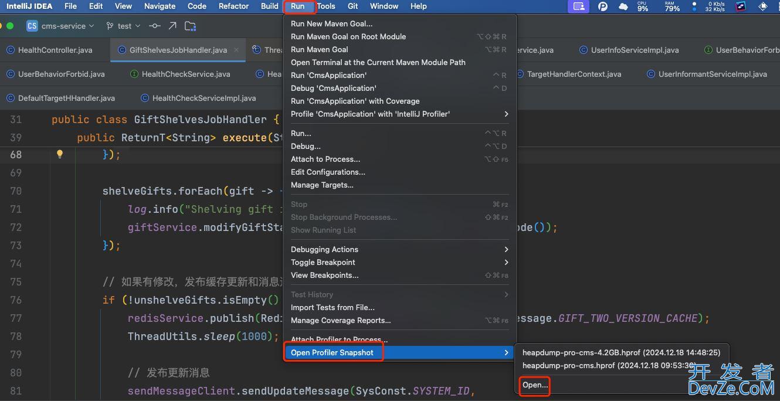This screenshot has height=401, width=780.
Task: Select Attach to Process...
Action: coord(400,159)
